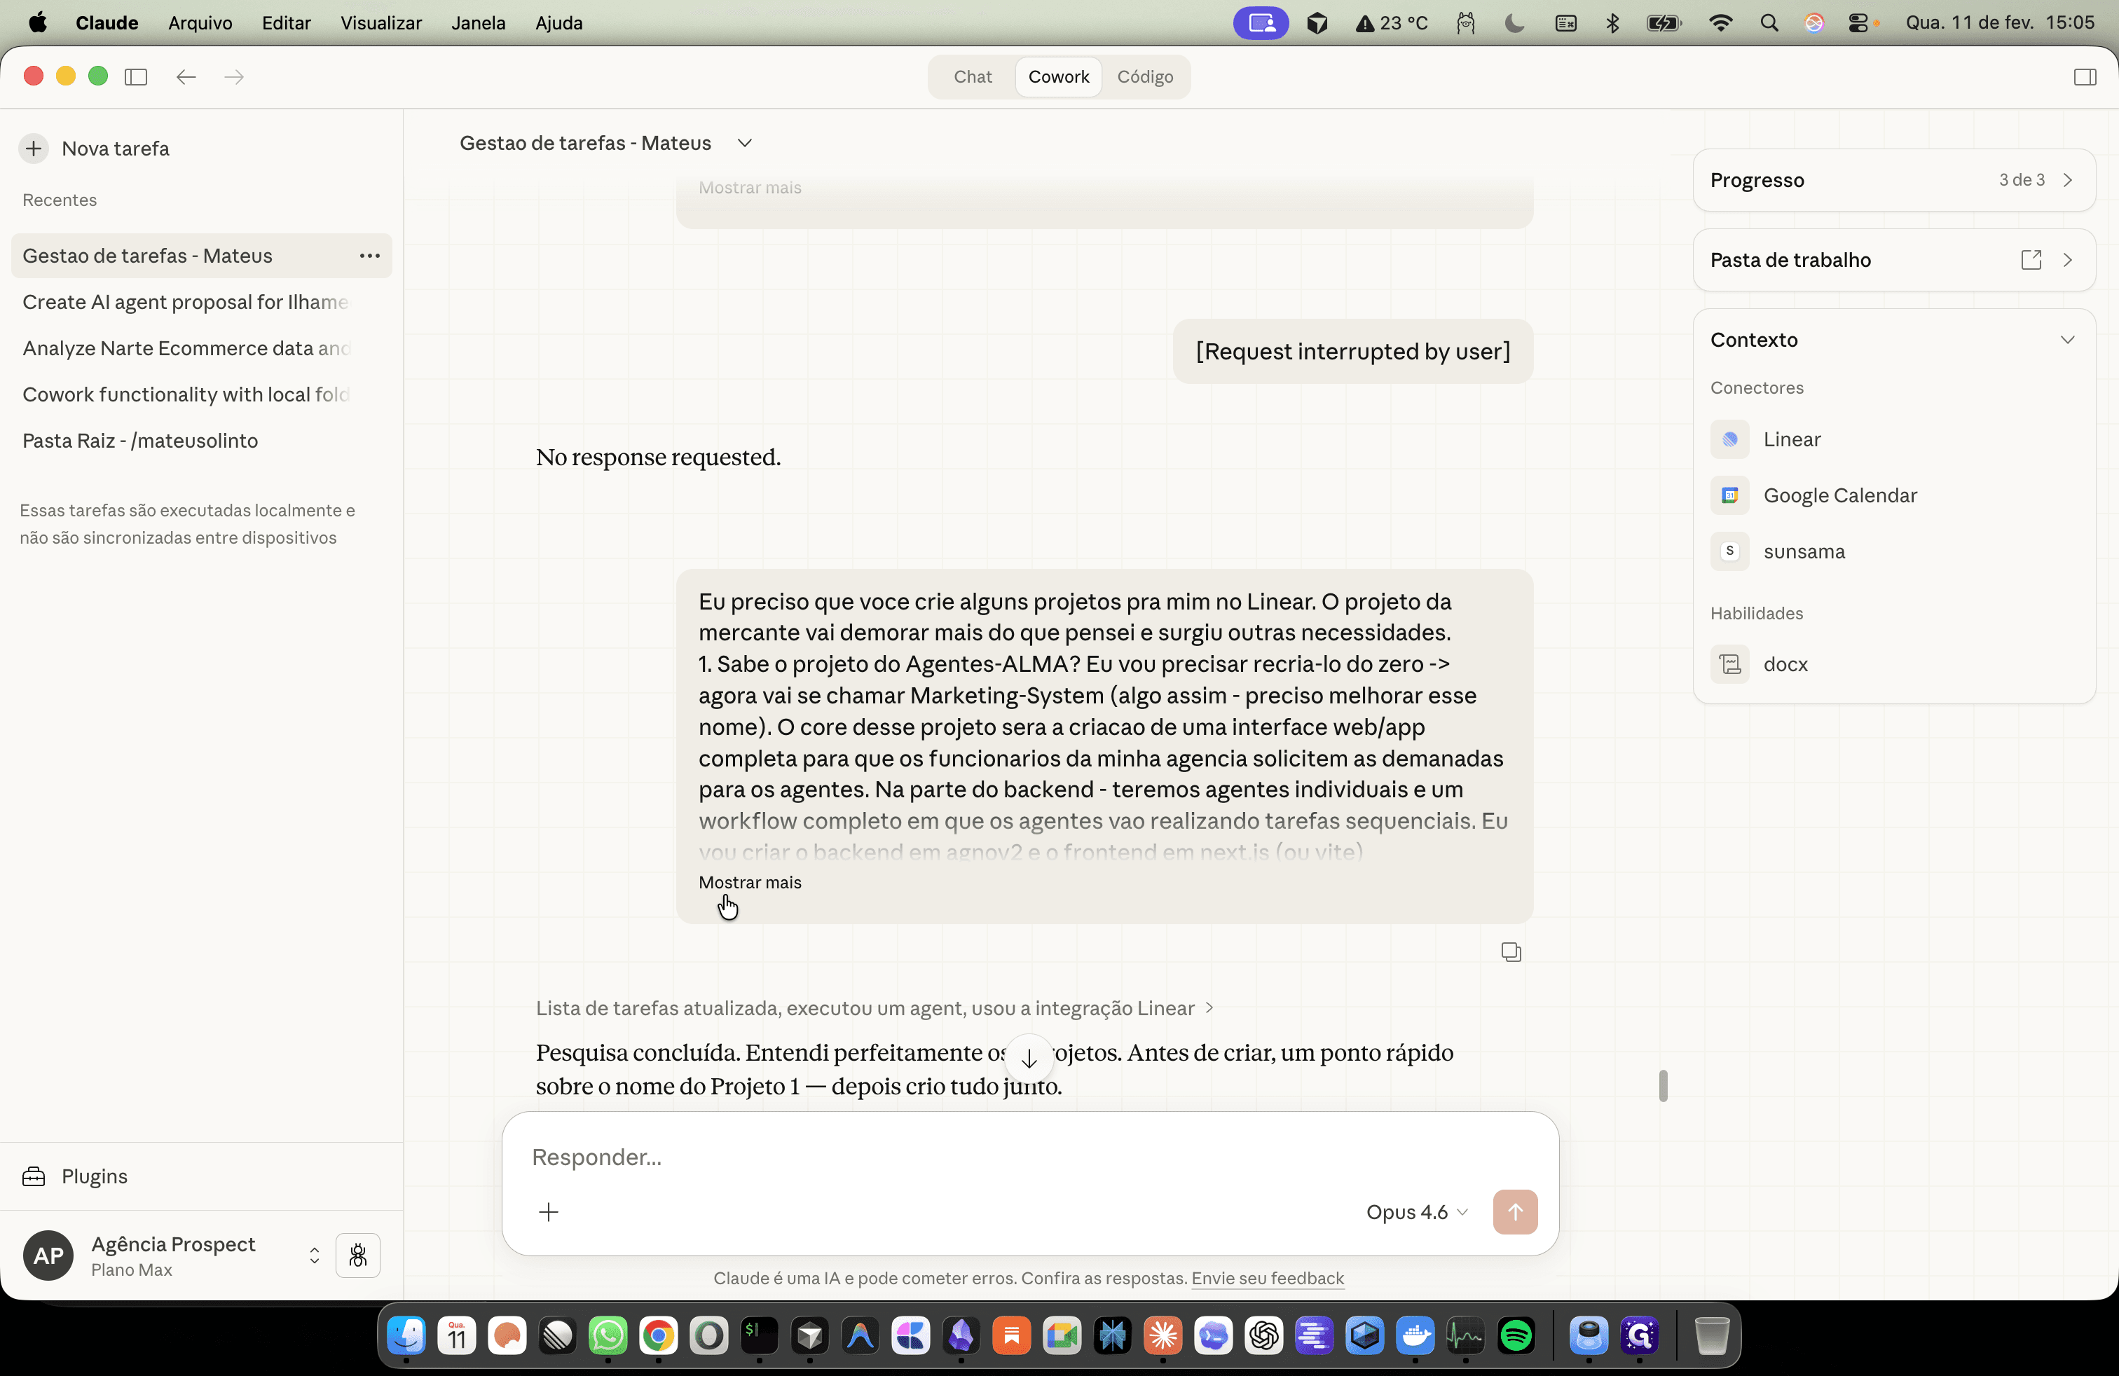Click the bug icon beside the account name
The image size is (2119, 1376).
tap(358, 1255)
